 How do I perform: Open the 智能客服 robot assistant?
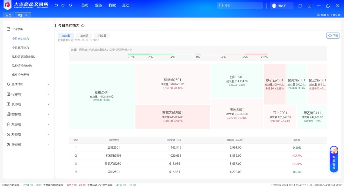coord(334,159)
